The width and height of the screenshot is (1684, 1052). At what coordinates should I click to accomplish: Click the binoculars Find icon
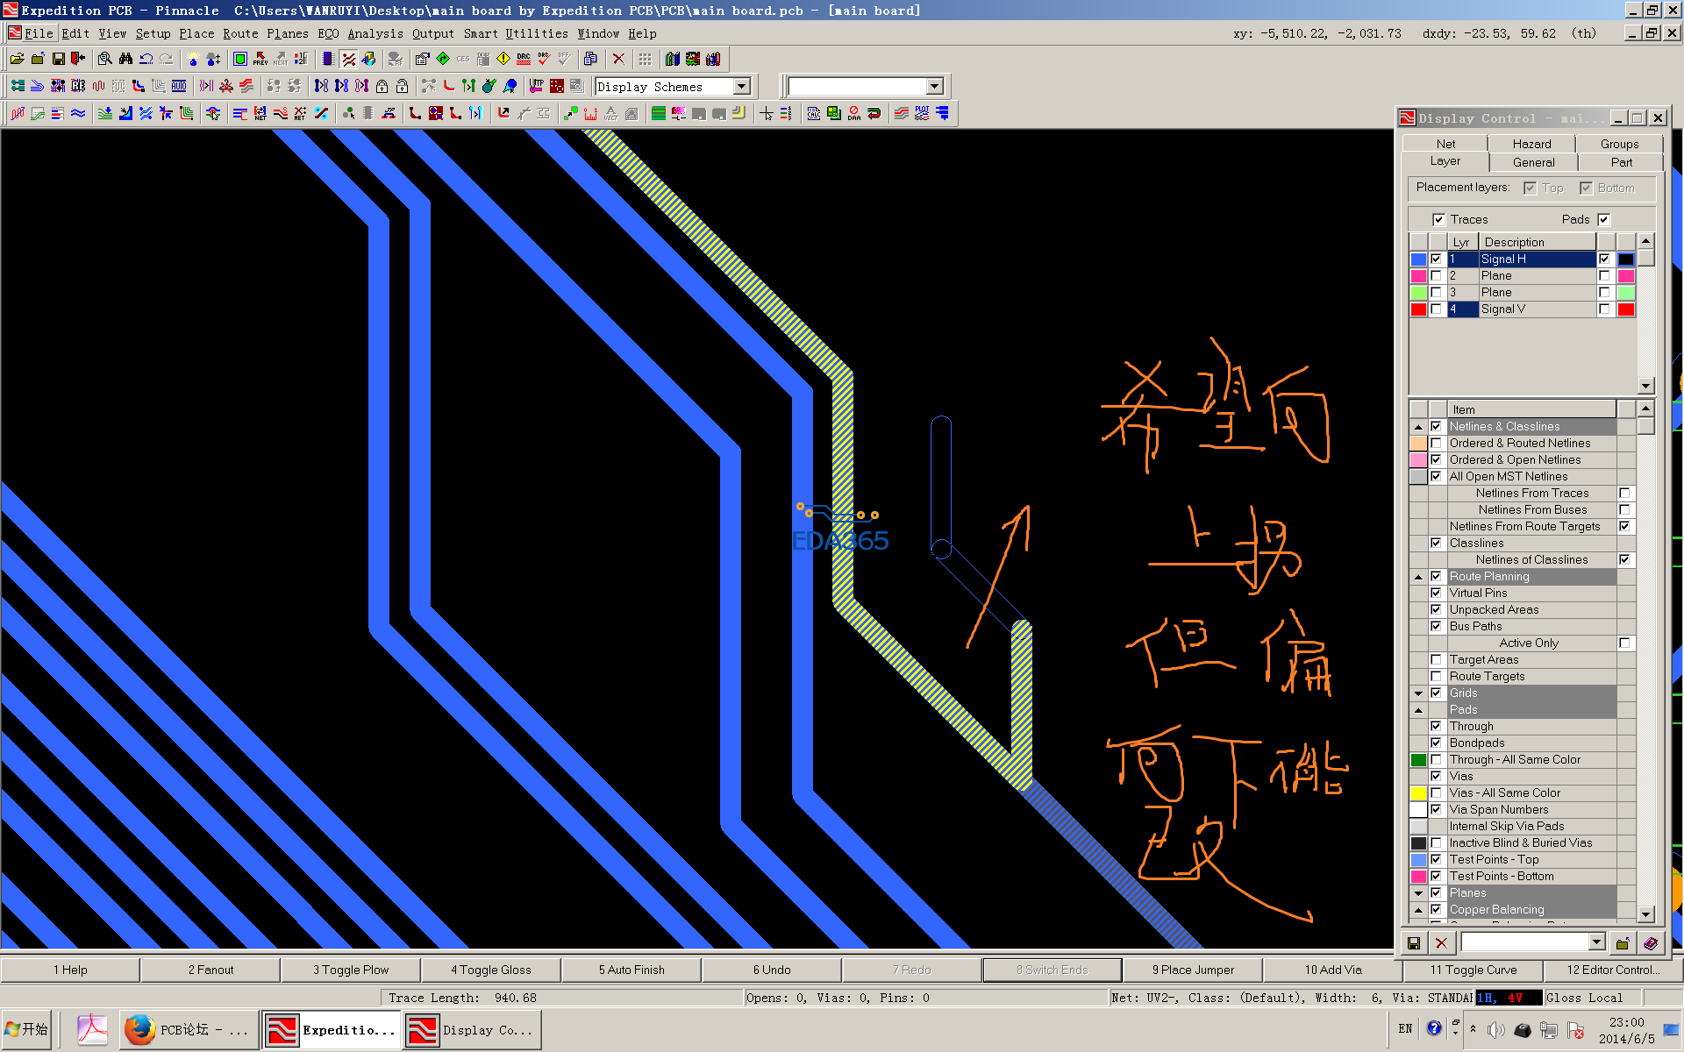(x=125, y=59)
